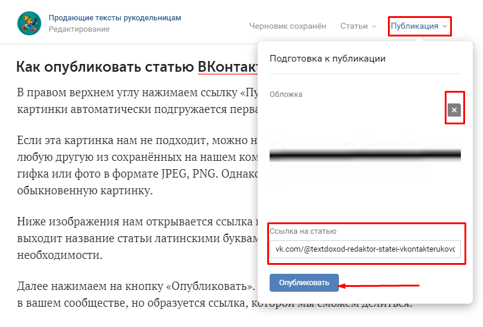Click the "Опубликовать" button
The height and width of the screenshot is (327, 483).
coord(304,283)
